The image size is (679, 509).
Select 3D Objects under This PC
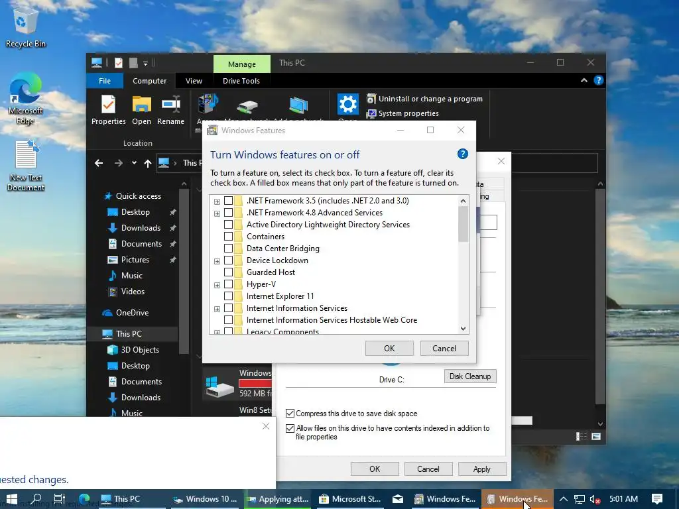pos(133,350)
